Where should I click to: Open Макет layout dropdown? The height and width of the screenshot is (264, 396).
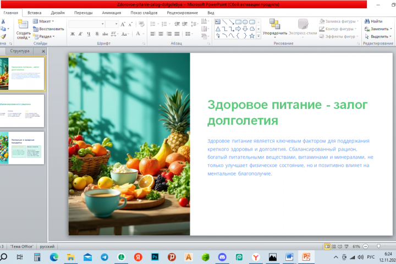43,21
